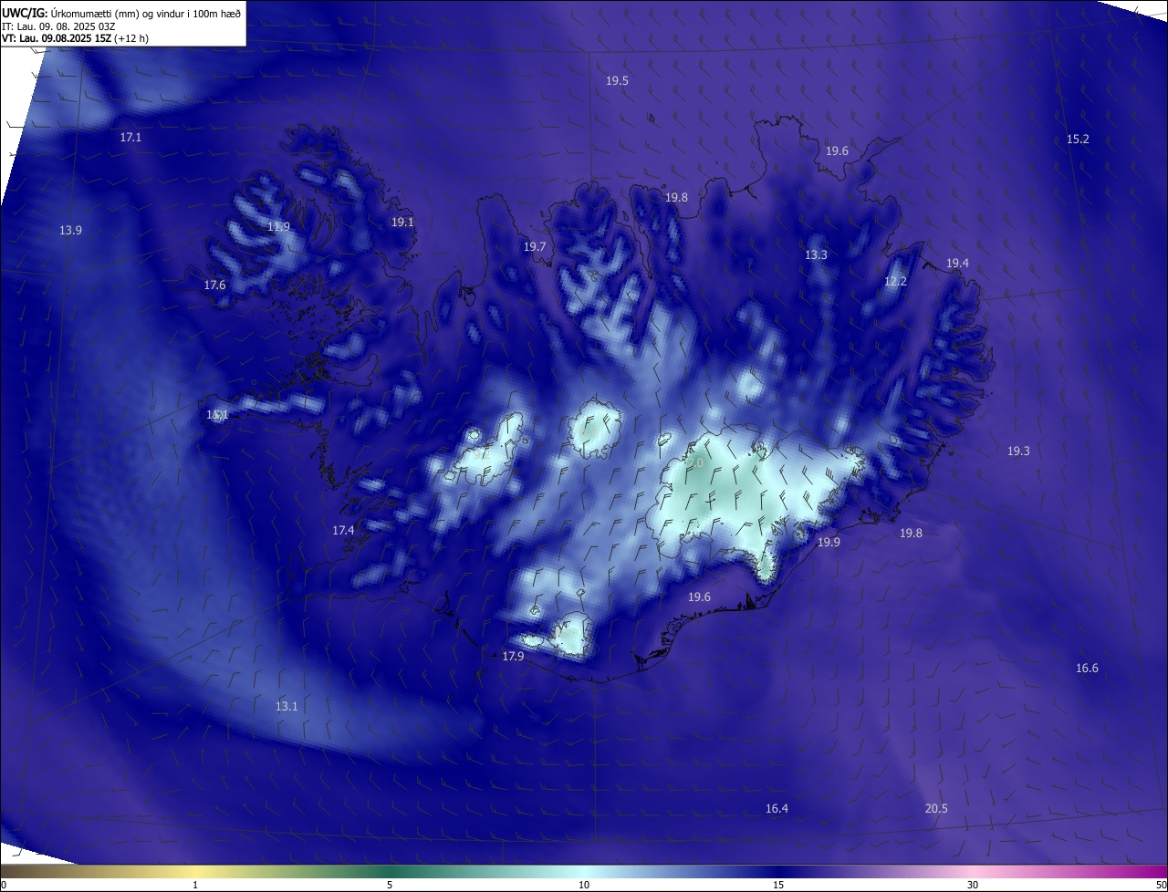Click the 11.9 value over the Westfjords
The height and width of the screenshot is (892, 1168).
279,227
